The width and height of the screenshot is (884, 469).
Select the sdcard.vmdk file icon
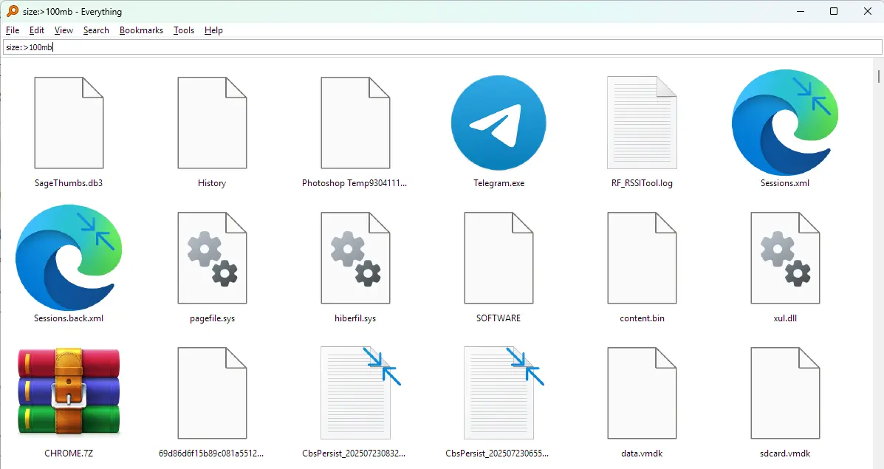pyautogui.click(x=785, y=394)
